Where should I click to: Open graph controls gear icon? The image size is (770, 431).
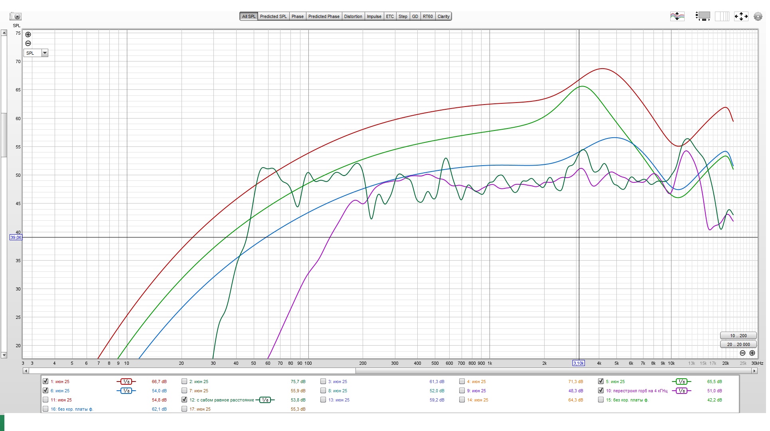[x=758, y=16]
